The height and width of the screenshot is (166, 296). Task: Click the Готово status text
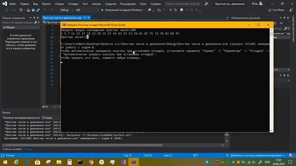click(10, 155)
